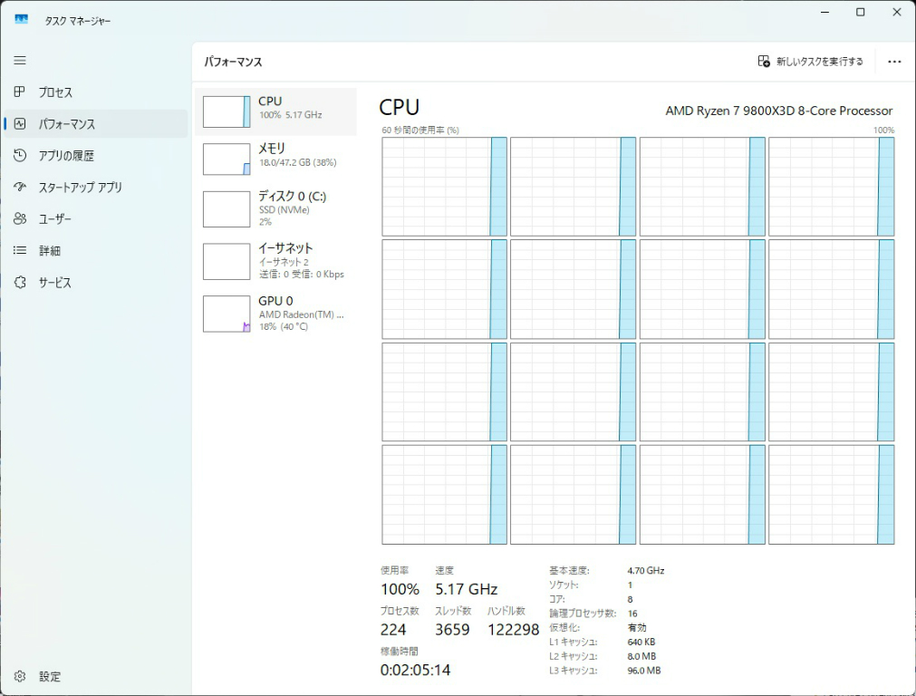Select the イーサネット network entry
This screenshot has width=916, height=696.
click(275, 261)
